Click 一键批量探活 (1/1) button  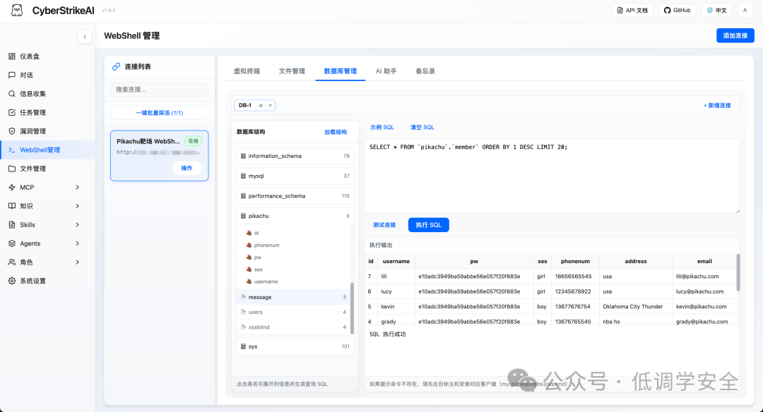[160, 113]
